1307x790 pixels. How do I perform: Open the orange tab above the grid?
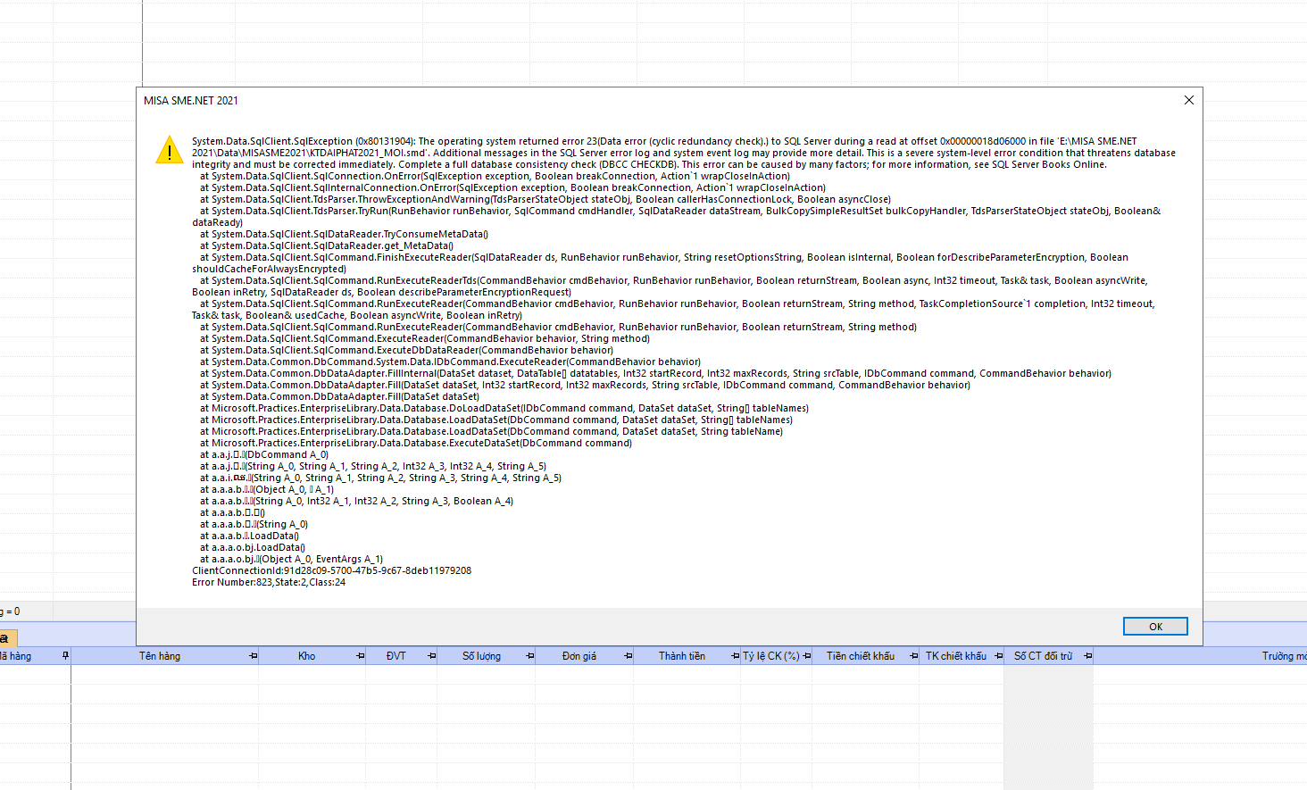tap(8, 638)
